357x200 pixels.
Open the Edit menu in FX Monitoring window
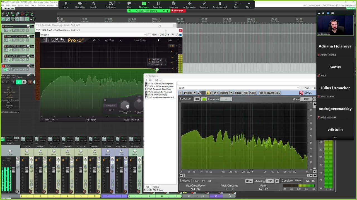coord(151,80)
